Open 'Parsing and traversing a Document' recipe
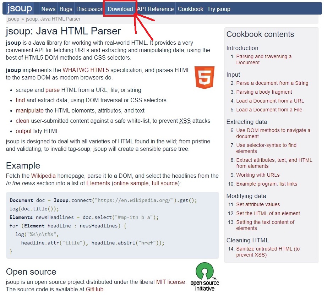This screenshot has width=327, height=297. coord(264,60)
